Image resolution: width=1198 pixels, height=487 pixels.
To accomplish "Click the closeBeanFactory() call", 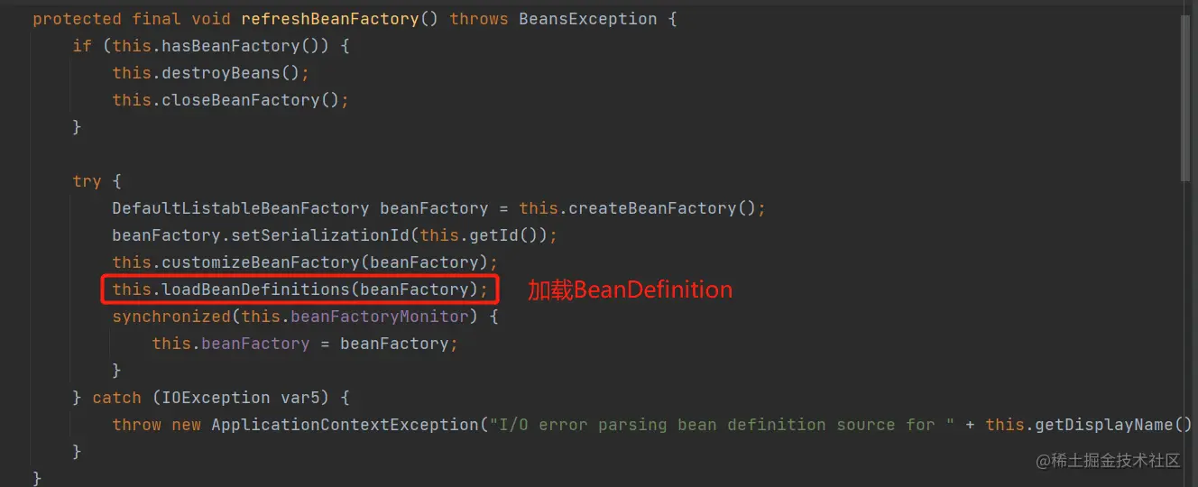I will 250,100.
